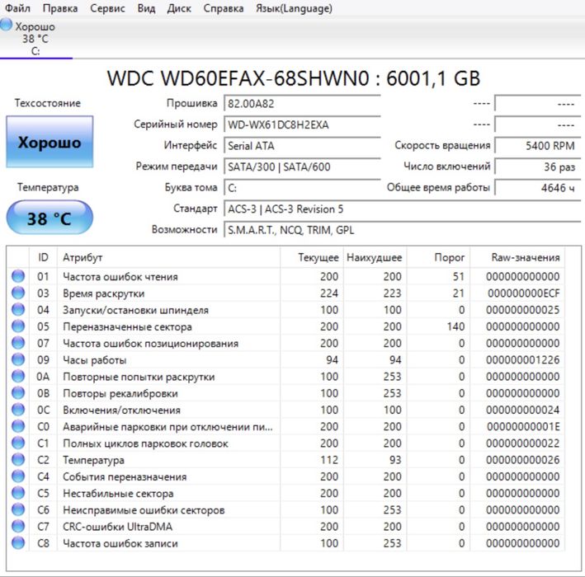Click raw value 00000001226
585x577 pixels.
522,359
